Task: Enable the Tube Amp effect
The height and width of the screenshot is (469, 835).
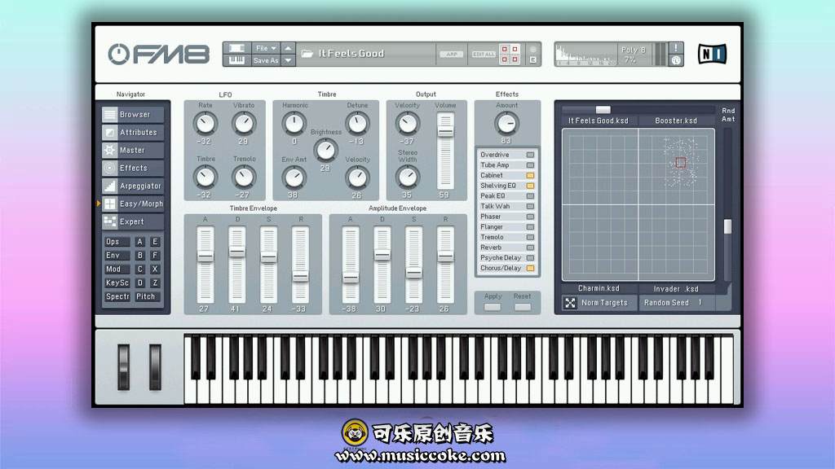Action: (x=530, y=165)
